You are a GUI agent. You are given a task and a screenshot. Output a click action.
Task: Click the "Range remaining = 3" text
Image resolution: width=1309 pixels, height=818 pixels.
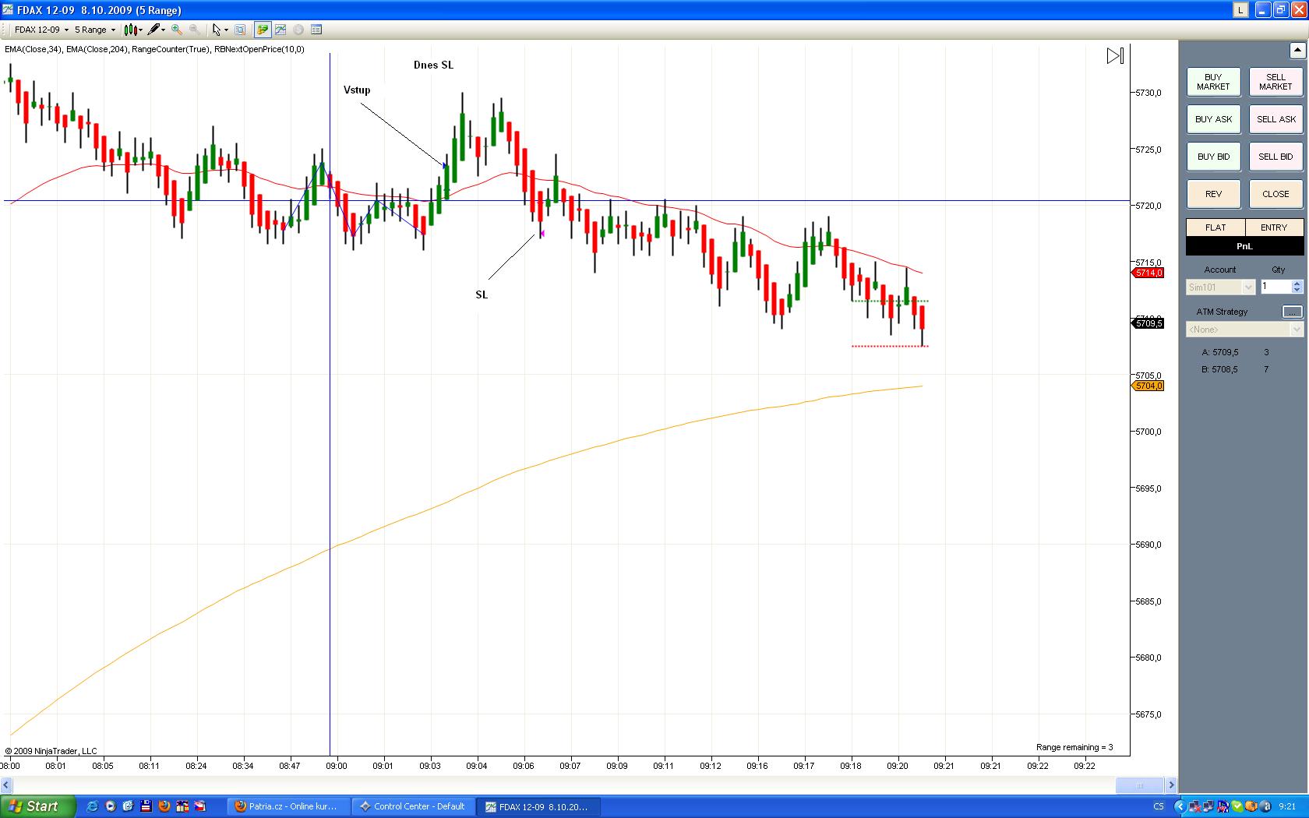pos(1074,747)
